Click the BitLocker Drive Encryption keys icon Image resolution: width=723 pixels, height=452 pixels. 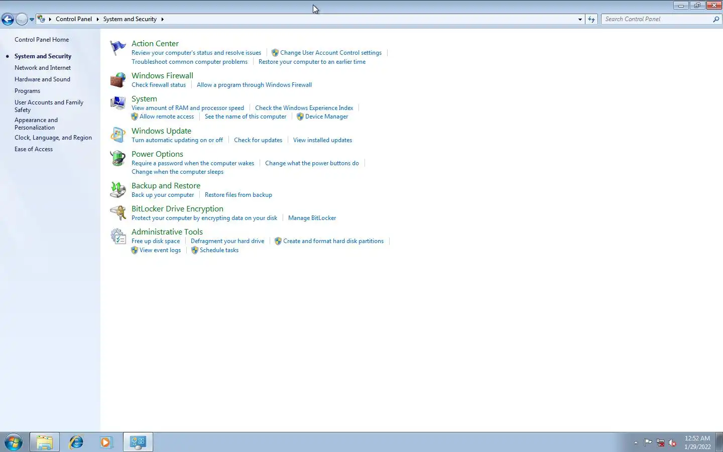click(x=118, y=213)
